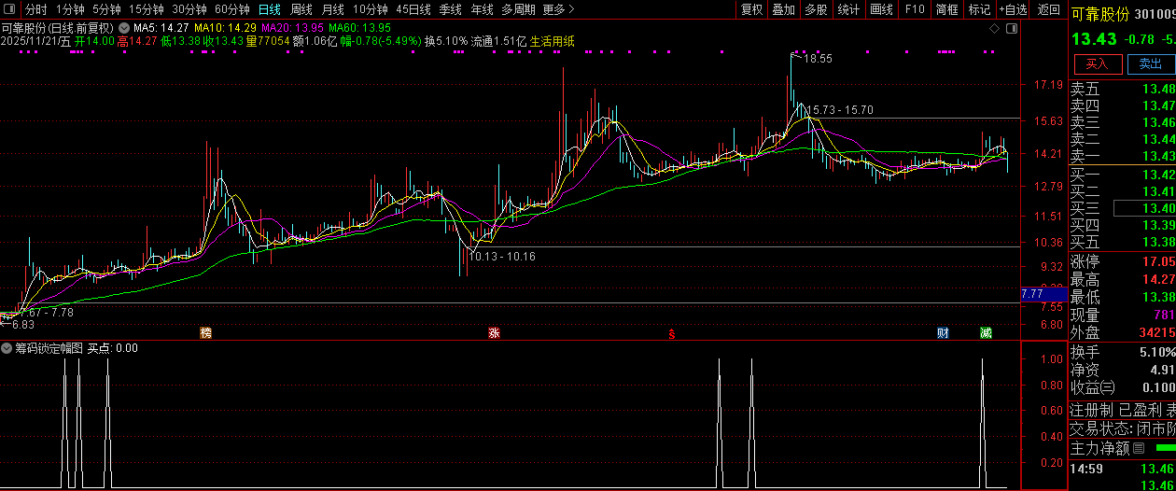Switch to 30分钟 chart period
Viewport: 1176px width, 491px height.
pos(189,9)
